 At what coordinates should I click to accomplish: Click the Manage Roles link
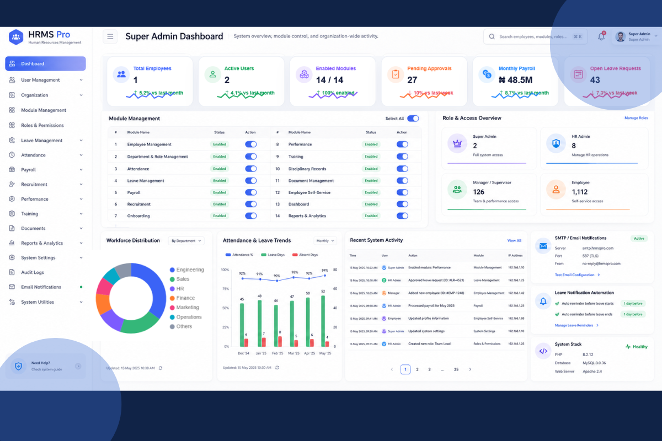coord(636,118)
